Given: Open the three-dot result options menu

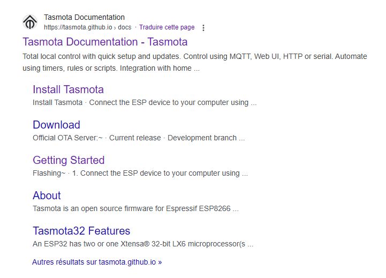Looking at the screenshot, I should click(x=203, y=27).
